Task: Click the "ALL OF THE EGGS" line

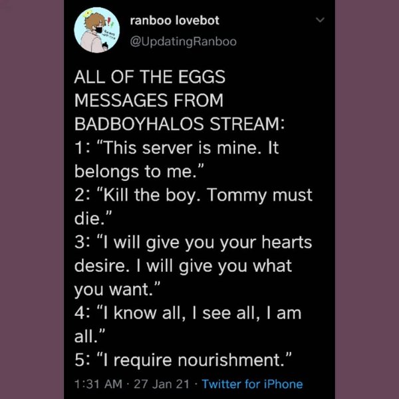Action: tap(150, 77)
